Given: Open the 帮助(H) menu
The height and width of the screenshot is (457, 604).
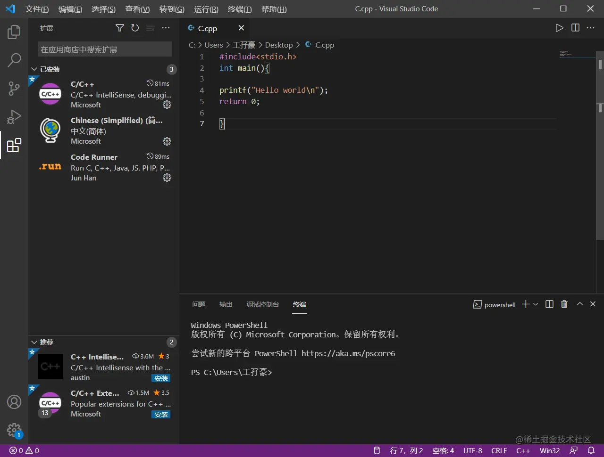Looking at the screenshot, I should (x=274, y=9).
